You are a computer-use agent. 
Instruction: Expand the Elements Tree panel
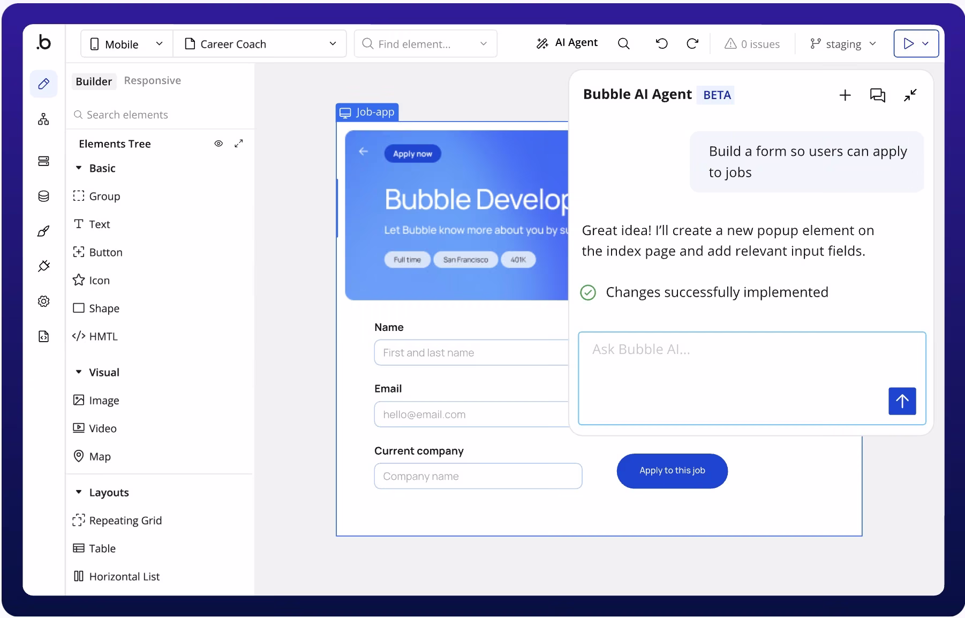coord(239,144)
